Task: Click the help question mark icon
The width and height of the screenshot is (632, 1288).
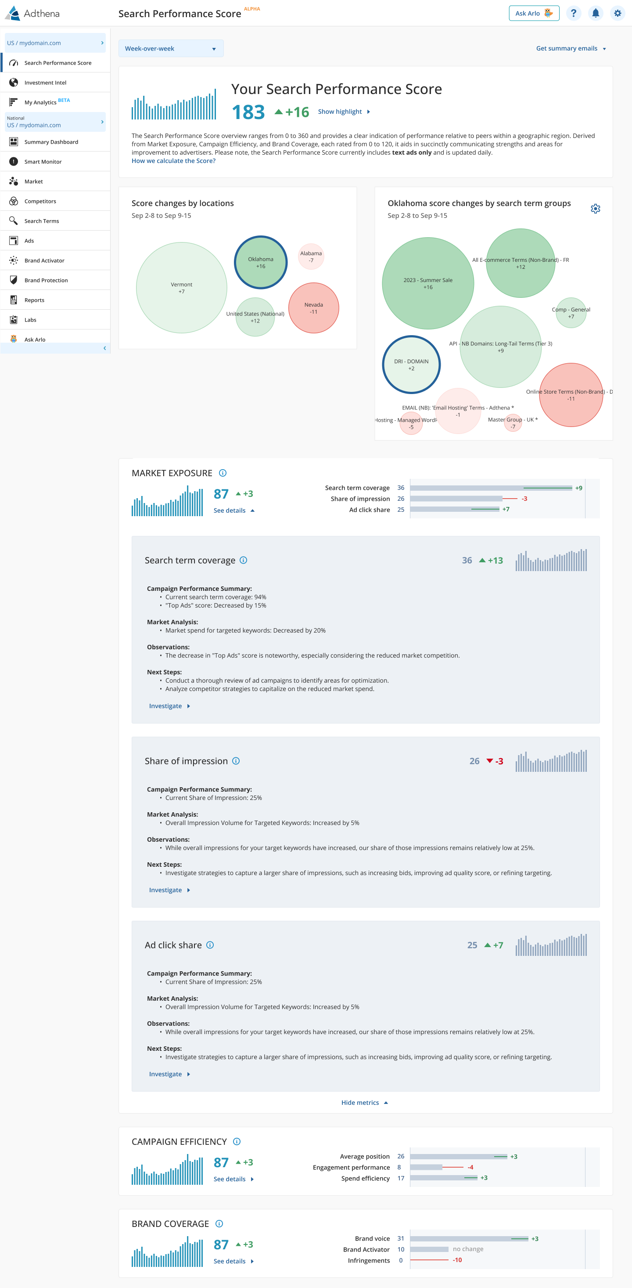Action: [x=573, y=14]
